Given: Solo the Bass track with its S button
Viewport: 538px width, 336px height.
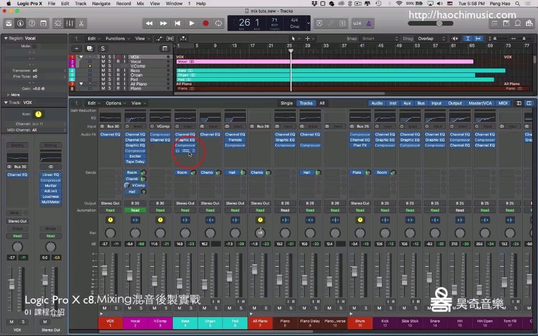Looking at the screenshot, I should (x=110, y=70).
